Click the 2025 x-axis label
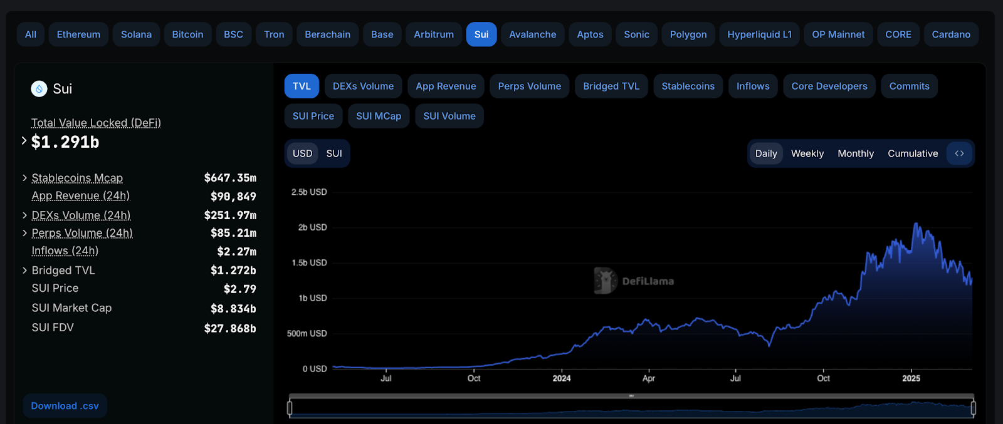 [911, 378]
